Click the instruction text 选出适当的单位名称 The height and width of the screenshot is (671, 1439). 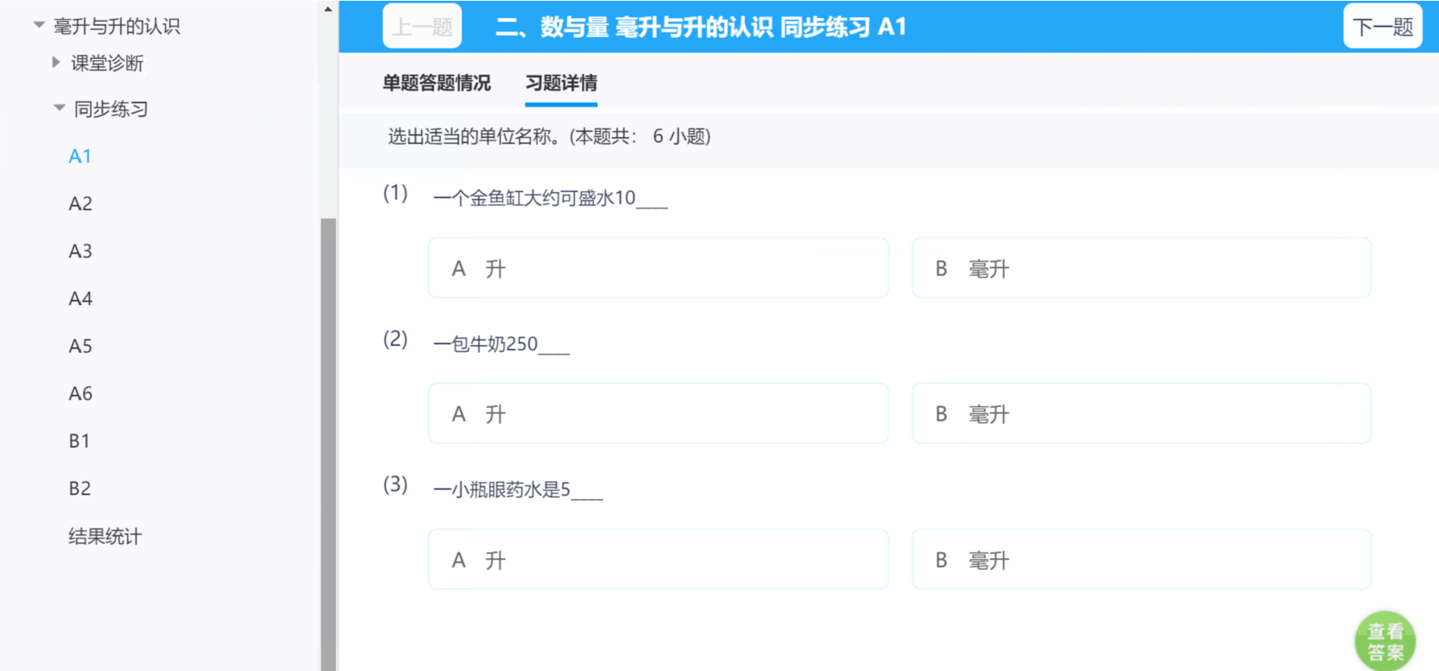[549, 136]
